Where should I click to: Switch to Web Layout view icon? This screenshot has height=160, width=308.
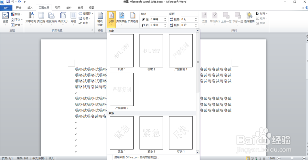point(256,158)
